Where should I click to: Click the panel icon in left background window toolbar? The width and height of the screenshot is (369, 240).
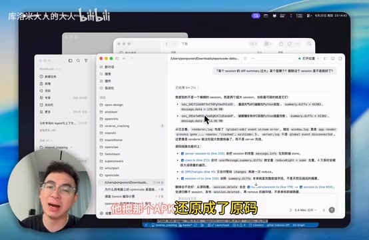(70, 61)
